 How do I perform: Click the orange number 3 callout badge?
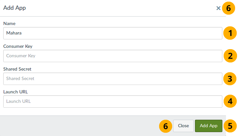pos(230,78)
